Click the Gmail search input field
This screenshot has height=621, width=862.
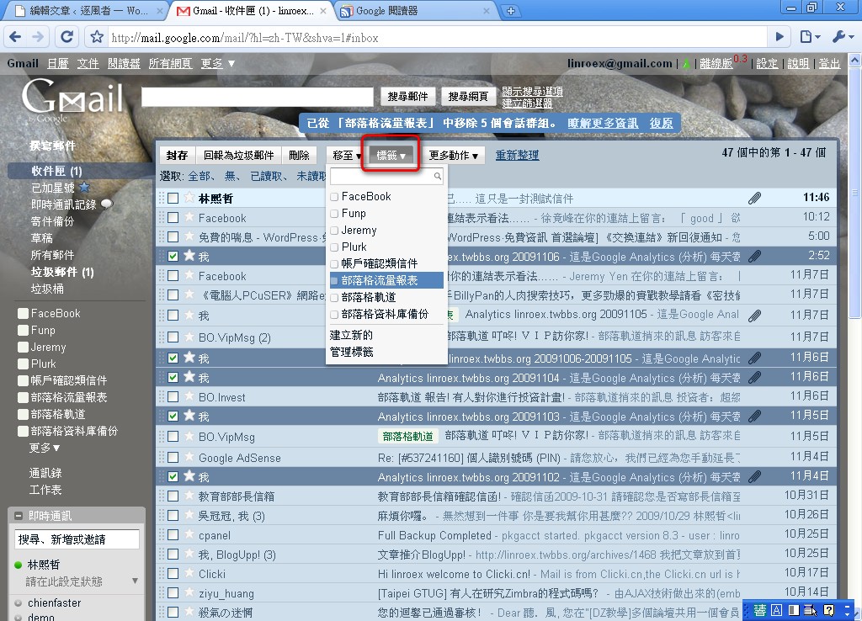point(258,97)
